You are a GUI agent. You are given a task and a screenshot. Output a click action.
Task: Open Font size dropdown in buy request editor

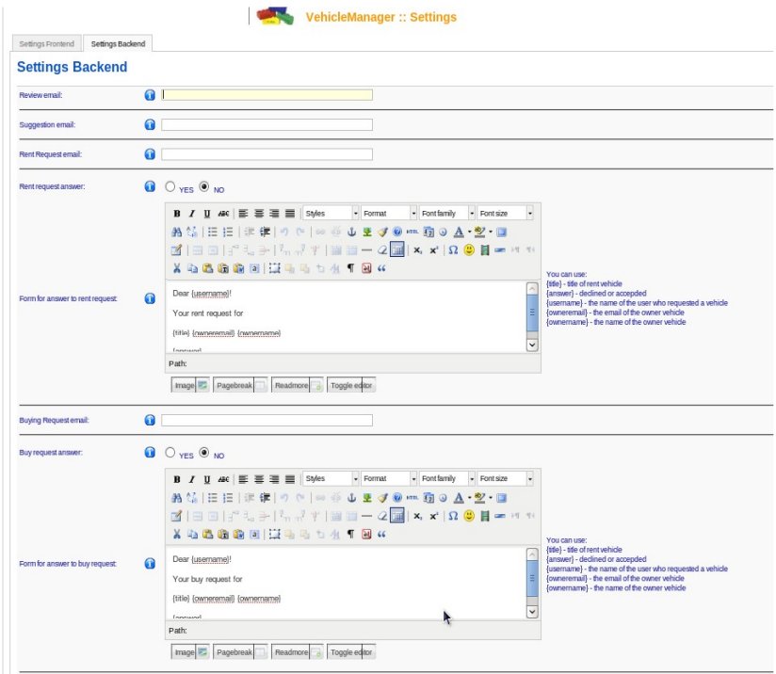tap(506, 478)
